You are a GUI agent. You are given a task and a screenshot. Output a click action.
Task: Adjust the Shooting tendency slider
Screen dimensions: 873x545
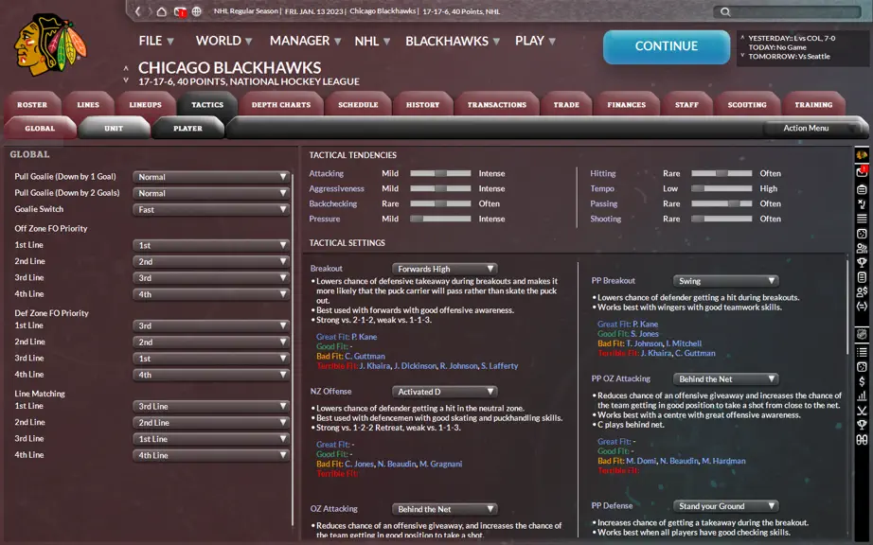[x=722, y=220]
